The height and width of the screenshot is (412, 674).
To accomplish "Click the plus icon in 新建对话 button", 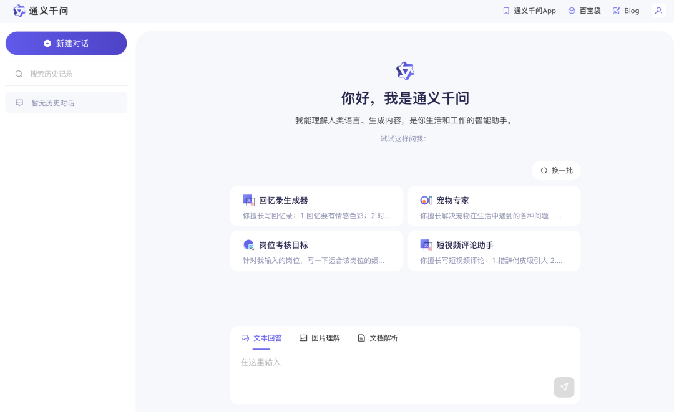I will (47, 44).
